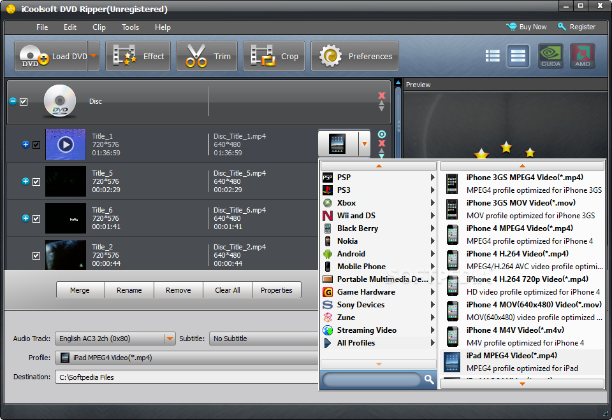Play the Title_1 thumbnail
This screenshot has width=612, height=420.
pos(66,144)
